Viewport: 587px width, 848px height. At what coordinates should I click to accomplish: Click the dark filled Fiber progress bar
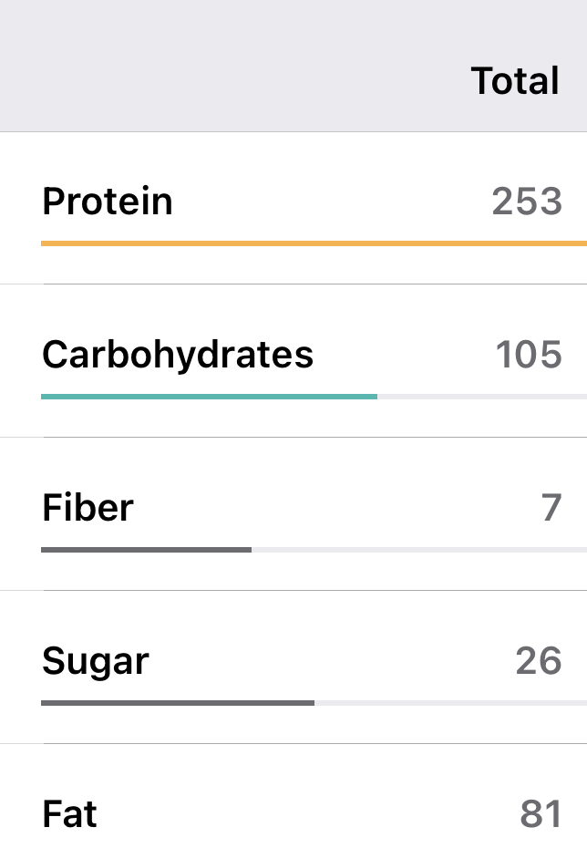click(146, 550)
